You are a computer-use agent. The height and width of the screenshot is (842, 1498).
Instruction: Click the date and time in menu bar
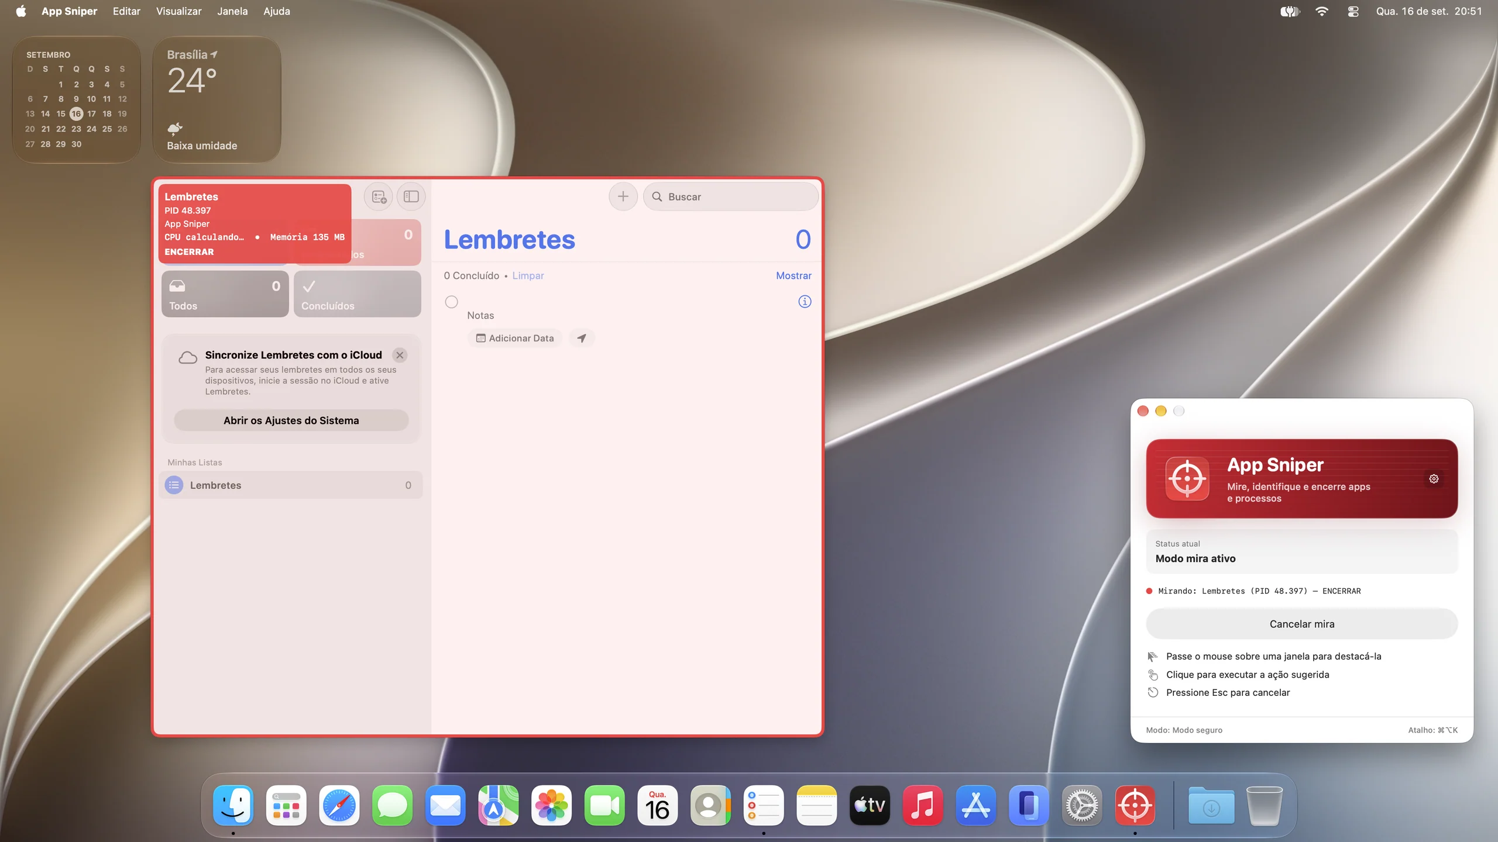click(x=1429, y=11)
